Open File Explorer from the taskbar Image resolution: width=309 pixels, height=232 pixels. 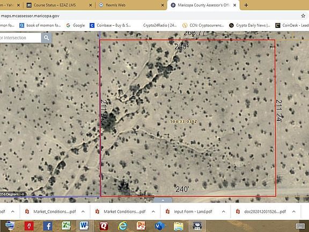[x=178, y=226]
